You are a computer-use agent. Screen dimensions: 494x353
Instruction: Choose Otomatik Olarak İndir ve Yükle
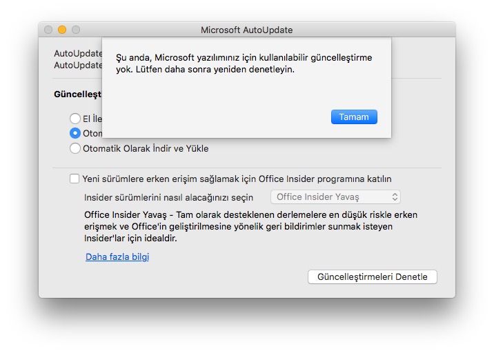[75, 148]
